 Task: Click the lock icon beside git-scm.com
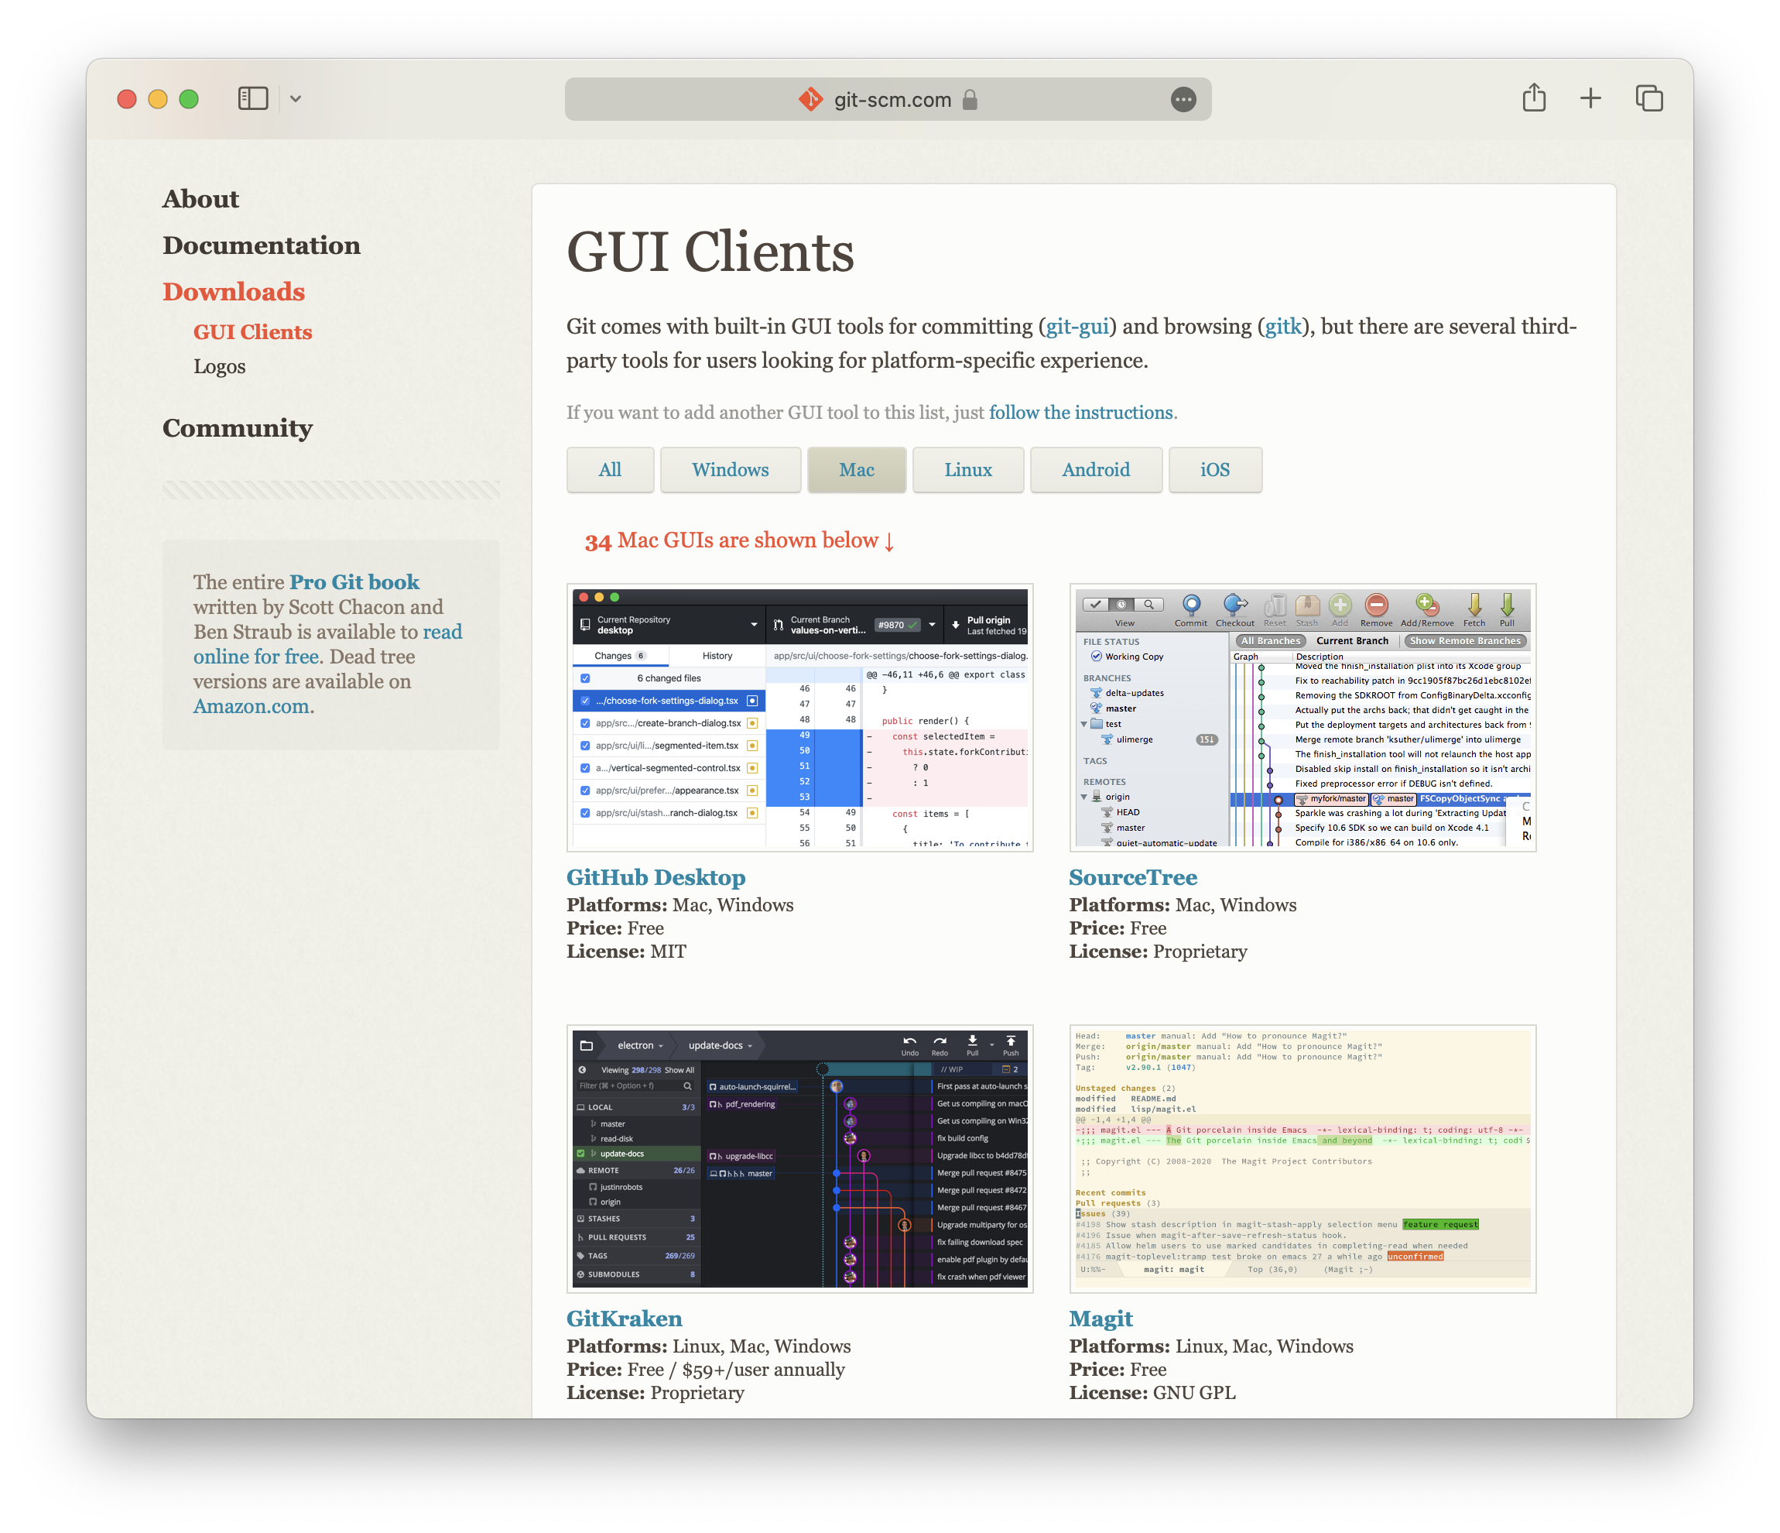pyautogui.click(x=970, y=100)
